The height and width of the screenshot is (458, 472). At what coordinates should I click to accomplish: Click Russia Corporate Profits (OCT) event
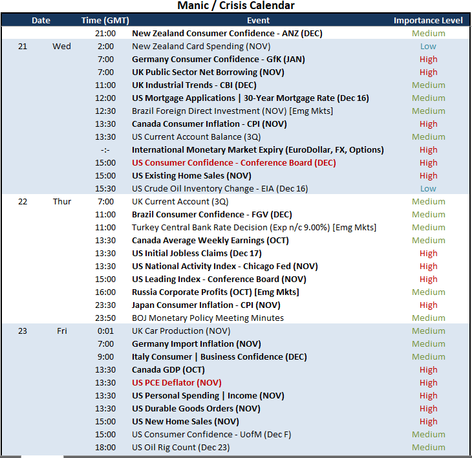[215, 292]
